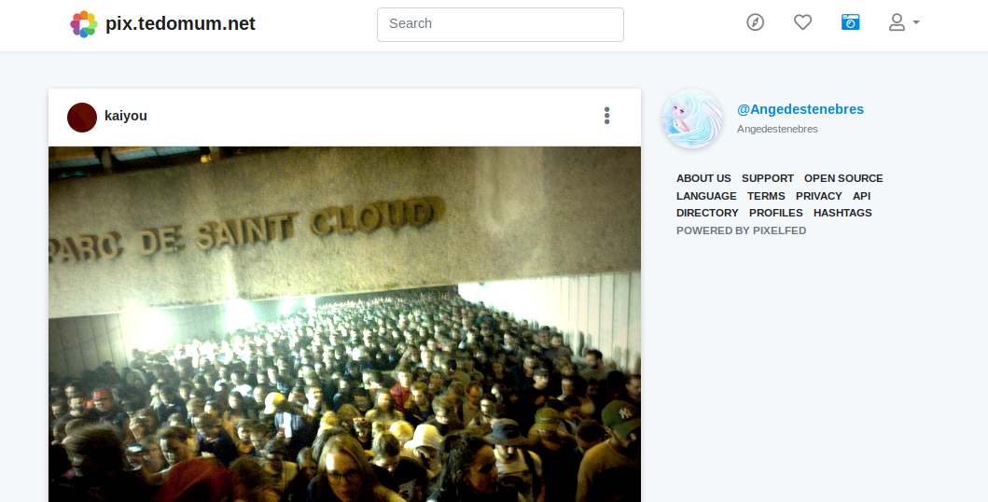The image size is (988, 502).
Task: Click Angedestenebres profile avatar
Action: (x=692, y=119)
